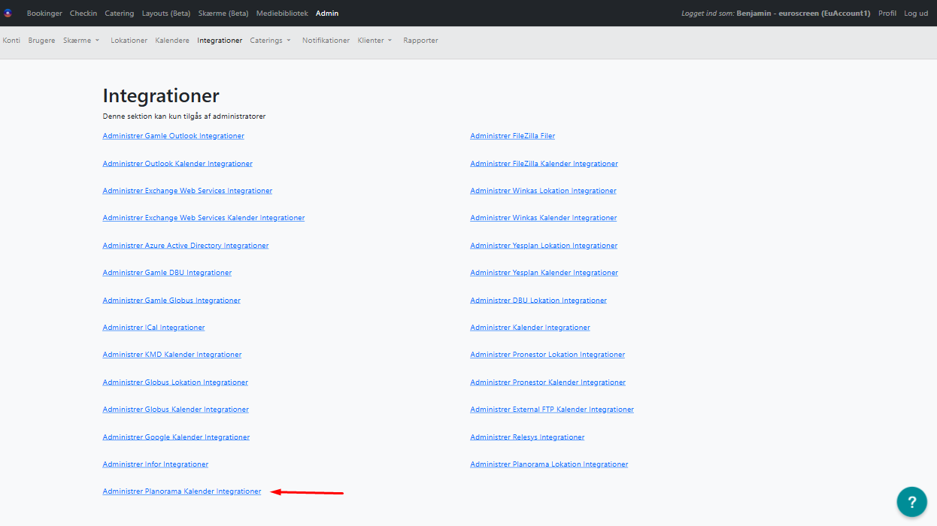Open Administrer FileZilla Kalender Integrationer
The image size is (937, 526).
pyautogui.click(x=544, y=164)
